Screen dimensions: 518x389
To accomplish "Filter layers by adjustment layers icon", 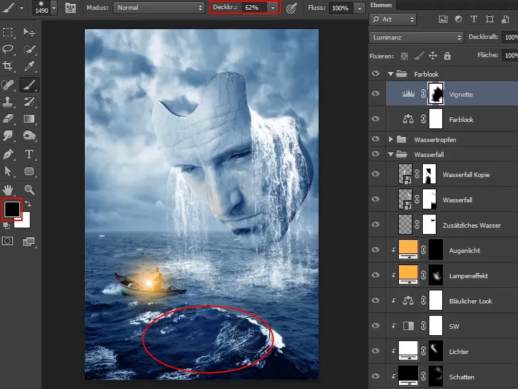I will [x=458, y=19].
